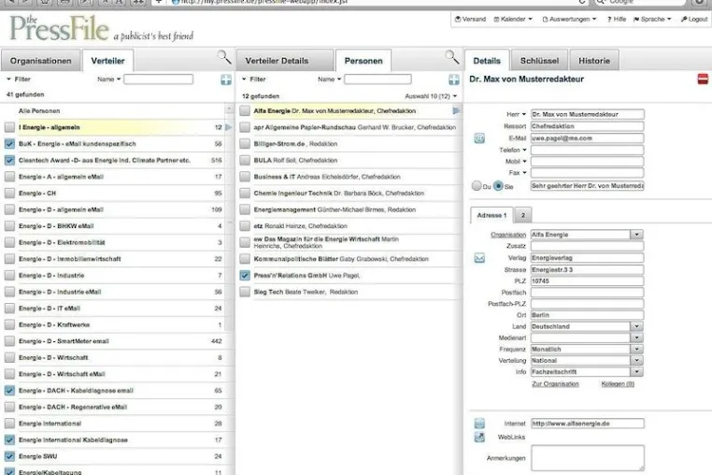Image resolution: width=712 pixels, height=475 pixels.
Task: Click the email @ icon beside E-Mail
Action: coord(479,138)
